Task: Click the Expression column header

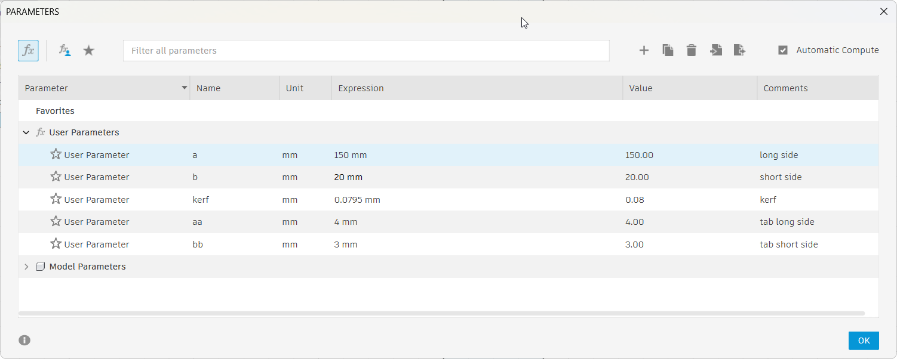Action: point(361,88)
